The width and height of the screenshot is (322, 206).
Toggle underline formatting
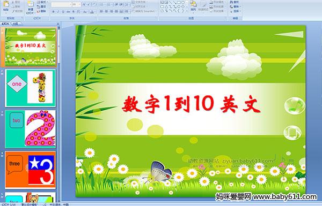(63, 12)
